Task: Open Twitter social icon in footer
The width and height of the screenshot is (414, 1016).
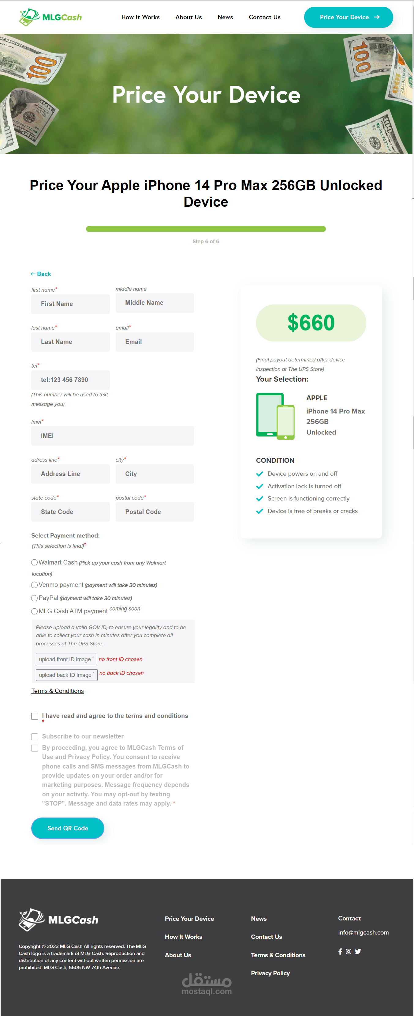Action: pyautogui.click(x=358, y=951)
